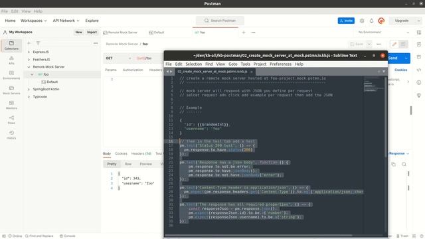Search the response body using magnifier icon

click(x=404, y=164)
